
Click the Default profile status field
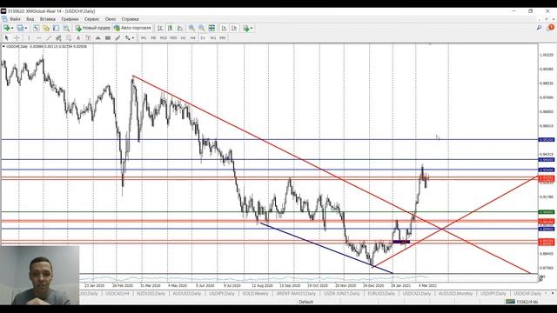tap(305, 302)
